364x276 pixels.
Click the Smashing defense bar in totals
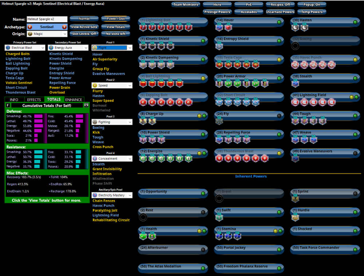[x=39, y=116]
